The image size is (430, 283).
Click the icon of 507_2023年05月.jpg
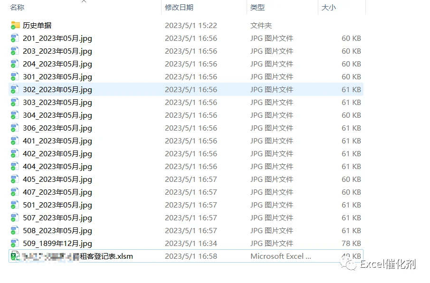coord(15,218)
